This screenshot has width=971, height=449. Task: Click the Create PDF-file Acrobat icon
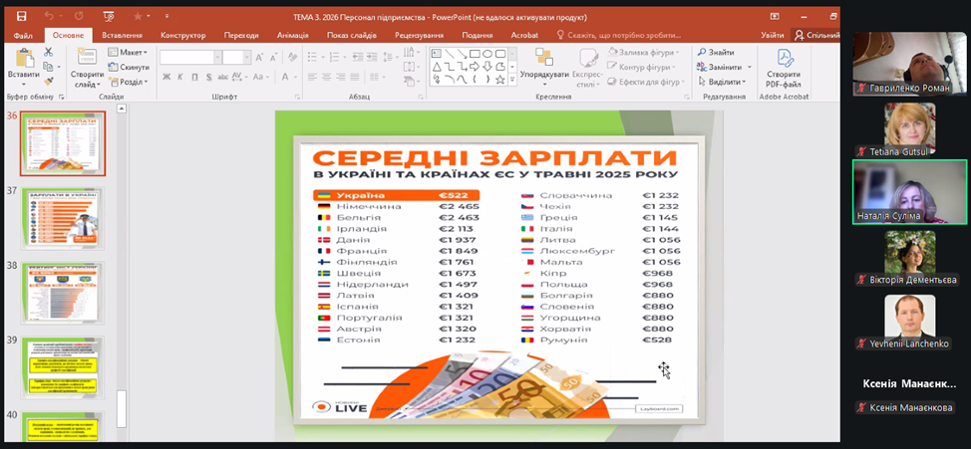click(x=784, y=66)
